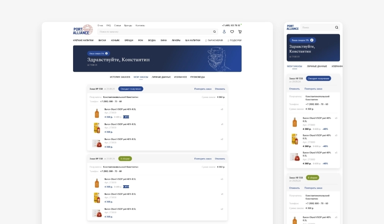Click into the catalog search field

[x=155, y=32]
